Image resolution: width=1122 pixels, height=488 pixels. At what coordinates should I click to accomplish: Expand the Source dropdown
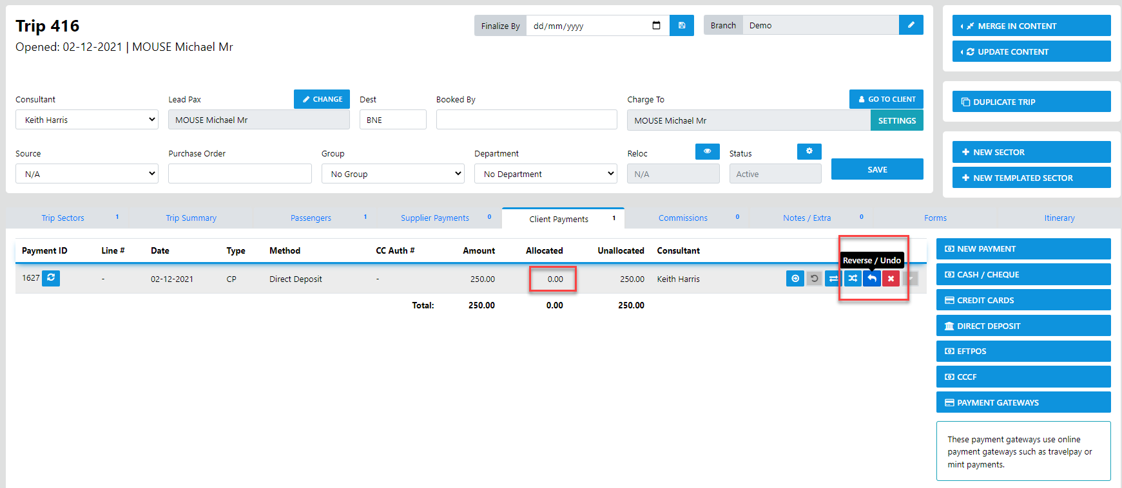coord(87,174)
